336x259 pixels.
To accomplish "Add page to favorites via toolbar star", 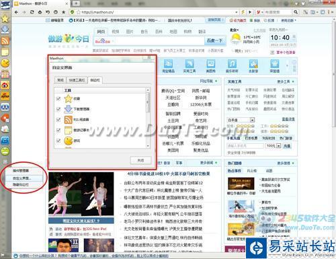I will click(64, 12).
